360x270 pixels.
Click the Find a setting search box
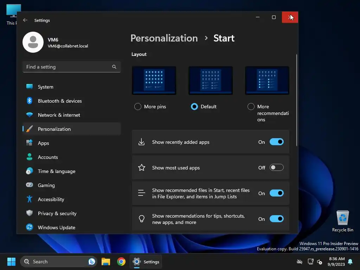pos(72,67)
